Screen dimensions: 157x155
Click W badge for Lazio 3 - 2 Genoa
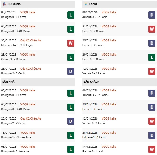[x=152, y=29]
